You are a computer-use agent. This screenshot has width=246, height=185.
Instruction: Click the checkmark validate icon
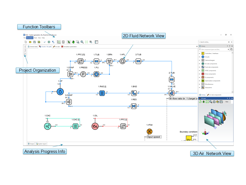[x=45, y=42]
